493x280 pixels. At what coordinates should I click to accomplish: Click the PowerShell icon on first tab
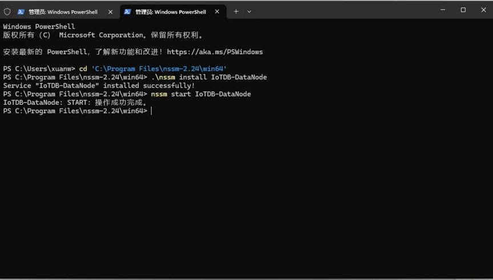pos(21,11)
